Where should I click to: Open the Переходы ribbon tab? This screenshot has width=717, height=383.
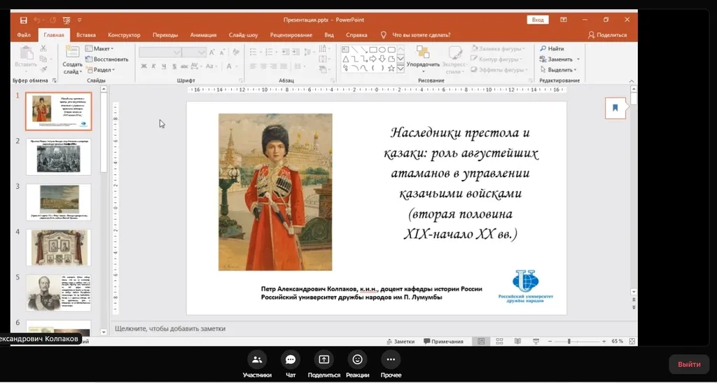click(165, 35)
